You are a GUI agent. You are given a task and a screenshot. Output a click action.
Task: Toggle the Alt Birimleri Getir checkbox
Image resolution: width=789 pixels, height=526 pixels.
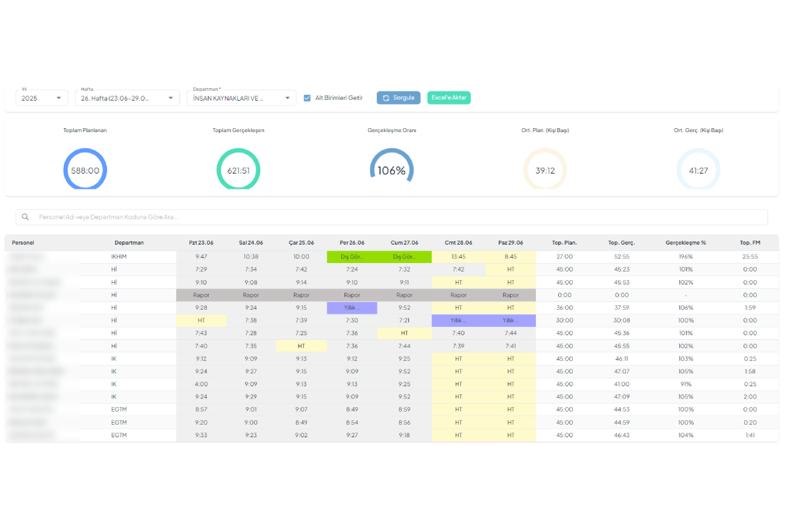tap(307, 98)
